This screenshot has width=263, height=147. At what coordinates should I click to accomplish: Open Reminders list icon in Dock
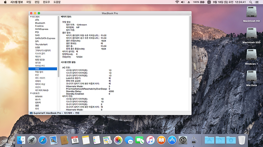[x=96, y=140]
